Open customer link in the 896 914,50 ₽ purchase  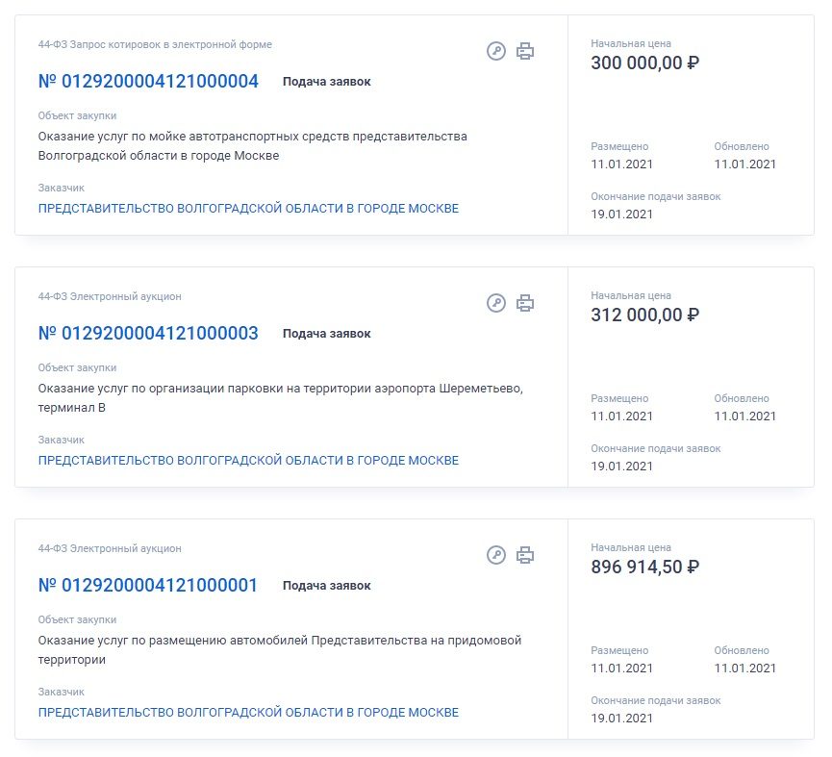[248, 713]
